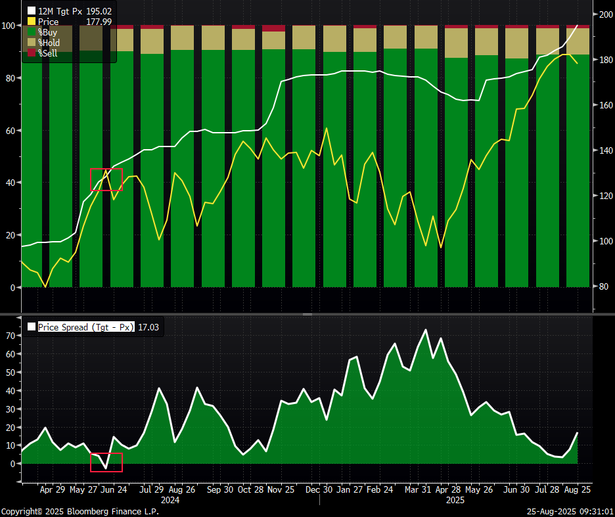
Task: Click the "Feb 24" x-axis date label
Action: (x=380, y=489)
